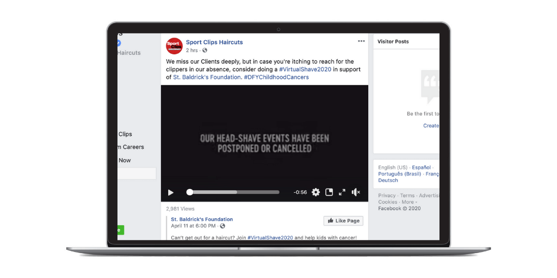Click the English (US) language text
This screenshot has width=557, height=278.
click(393, 167)
